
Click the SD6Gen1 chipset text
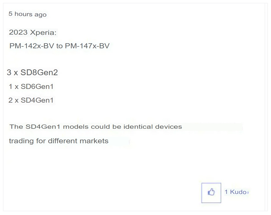click(x=37, y=87)
